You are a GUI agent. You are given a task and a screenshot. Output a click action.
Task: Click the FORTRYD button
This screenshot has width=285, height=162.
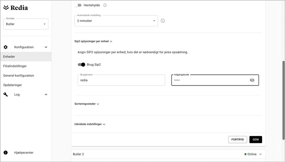(x=237, y=140)
